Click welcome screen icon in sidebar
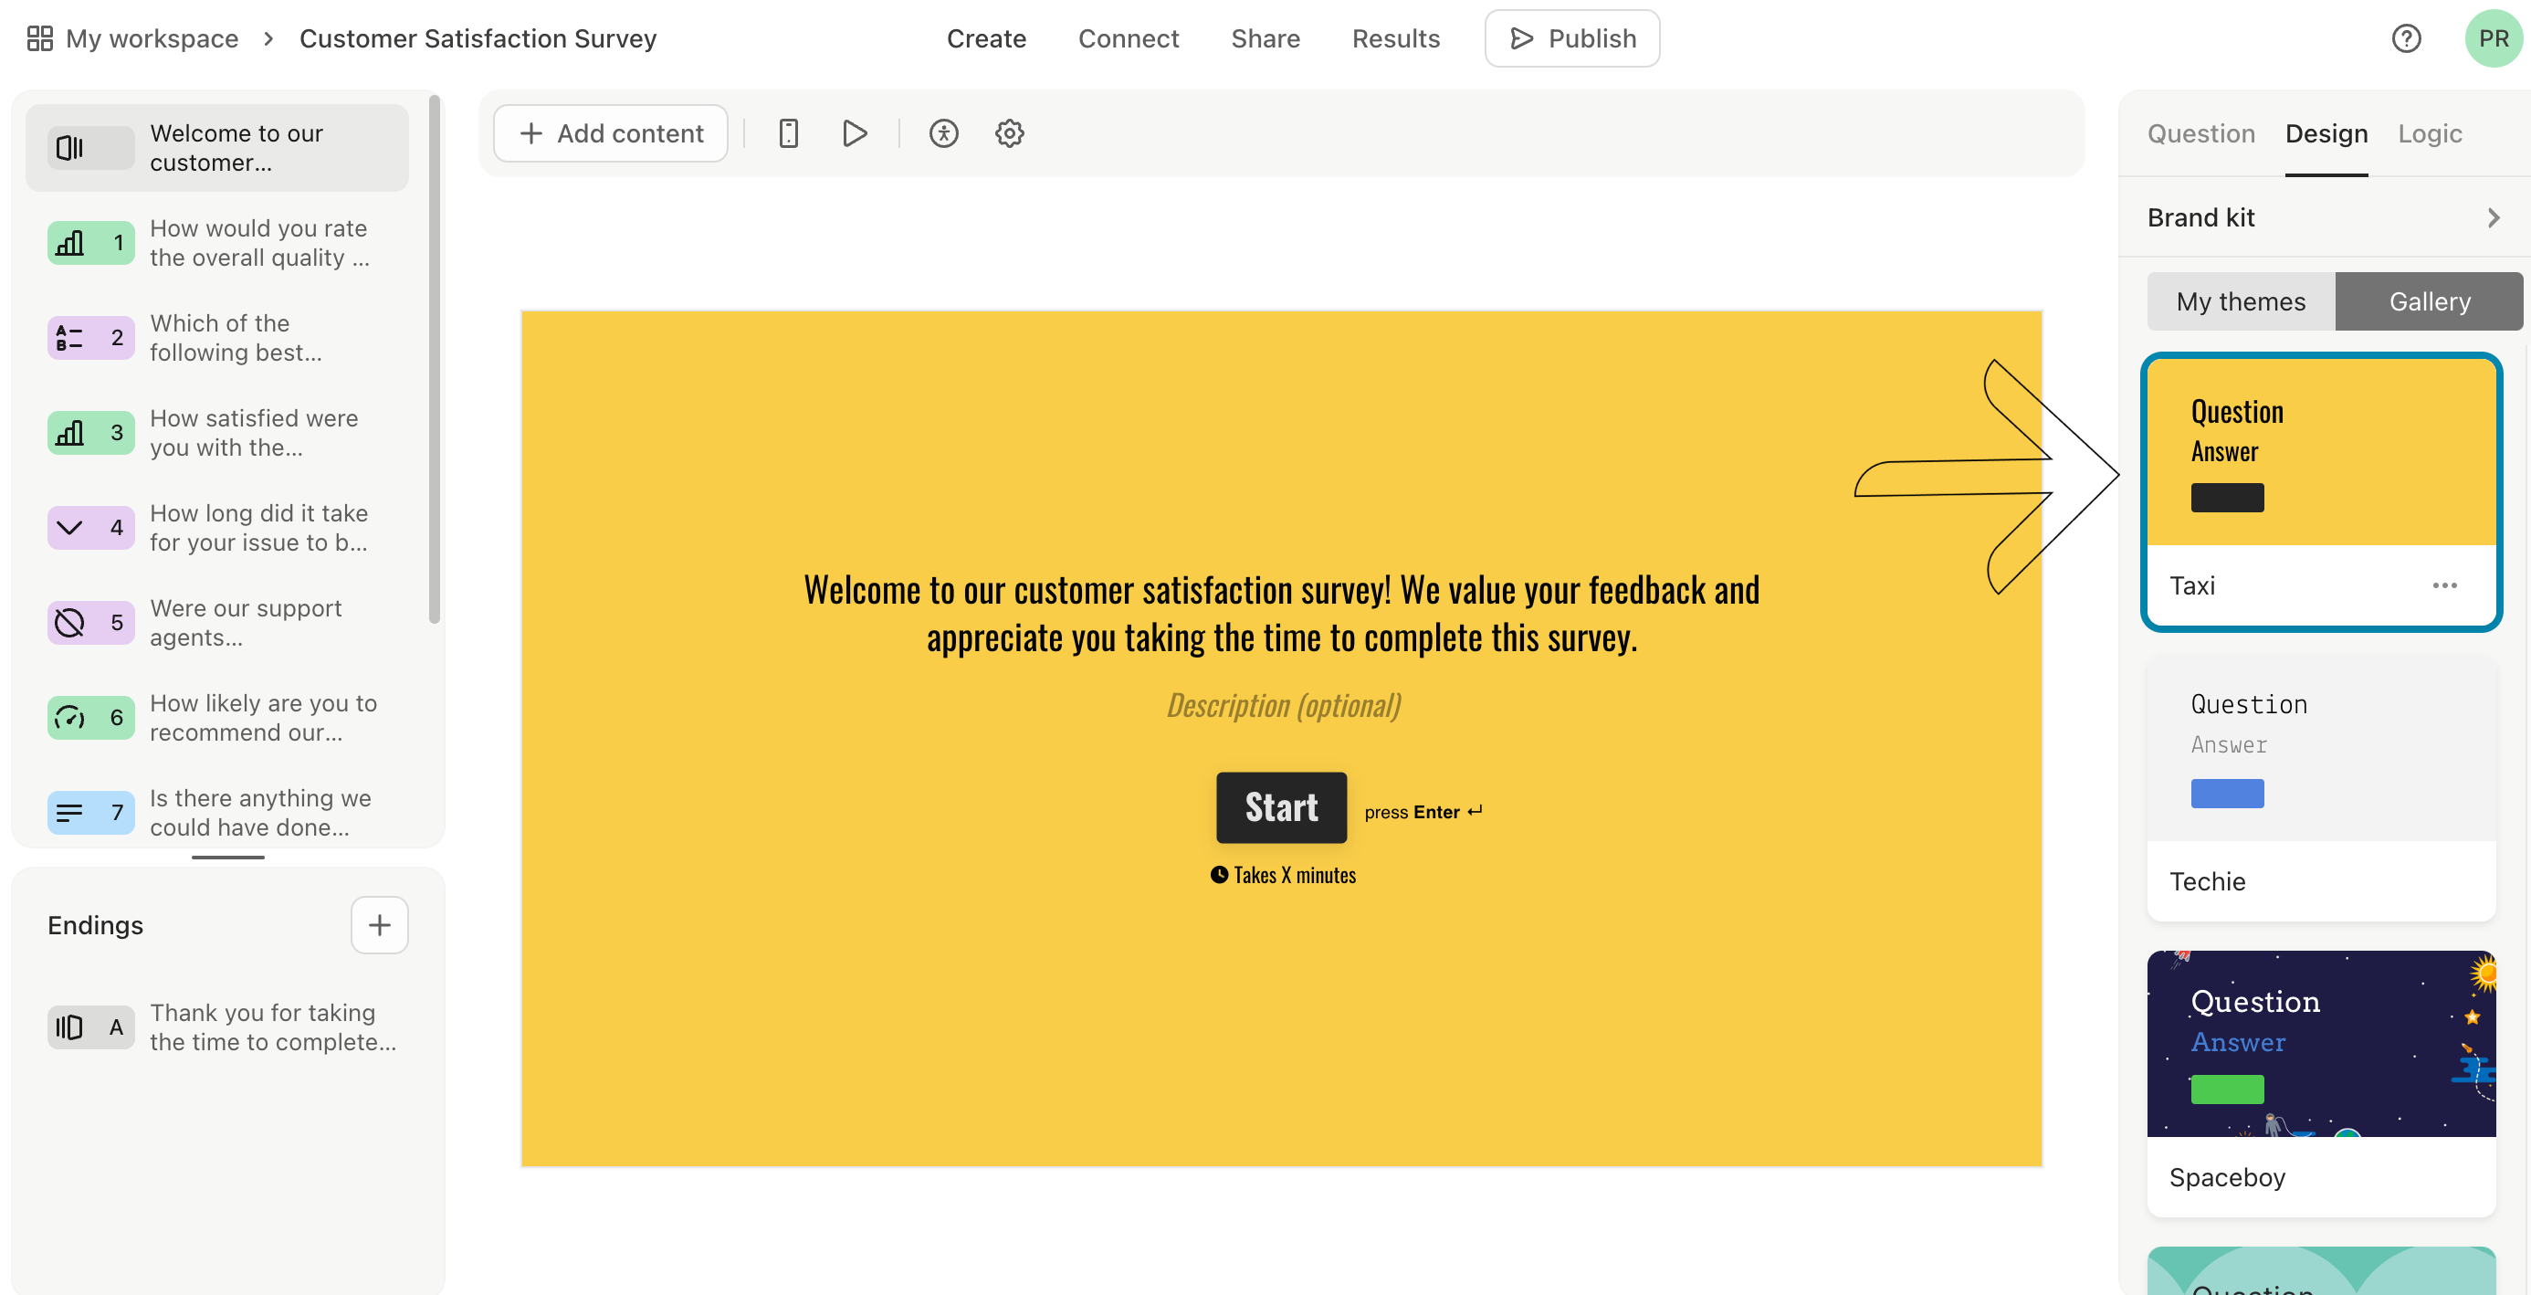The image size is (2531, 1295). click(90, 147)
